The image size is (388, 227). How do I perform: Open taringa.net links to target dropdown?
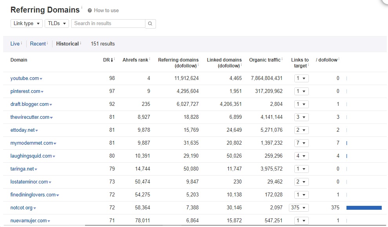pos(301,169)
